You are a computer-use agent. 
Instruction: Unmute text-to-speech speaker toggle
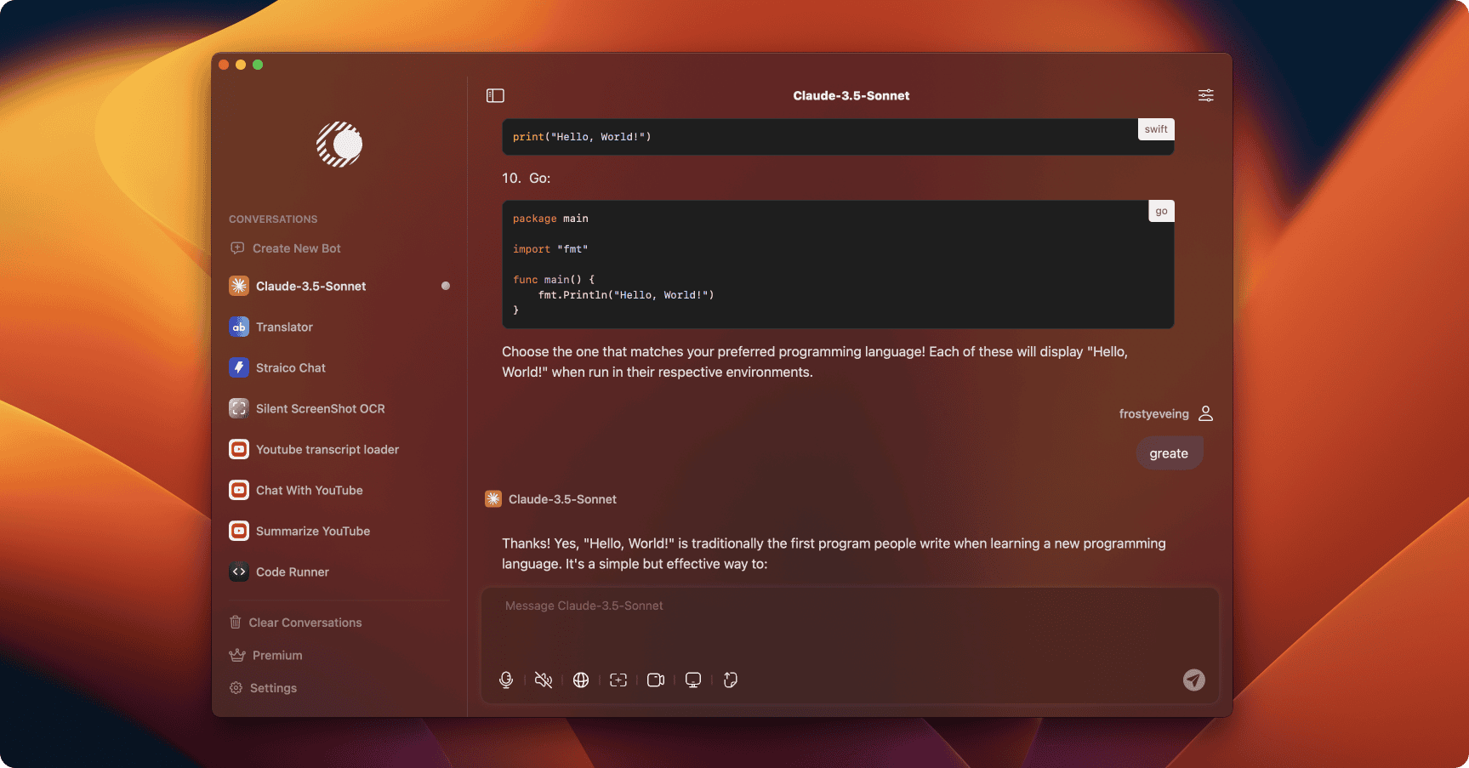click(x=544, y=680)
